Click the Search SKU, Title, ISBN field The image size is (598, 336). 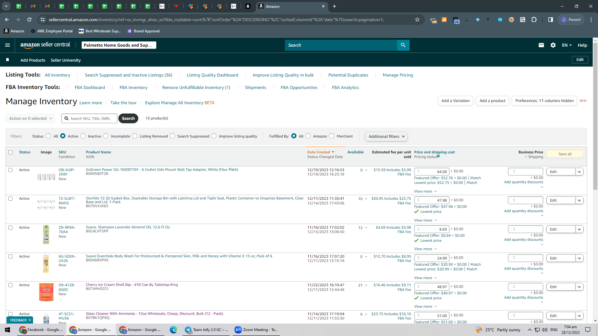click(x=89, y=118)
